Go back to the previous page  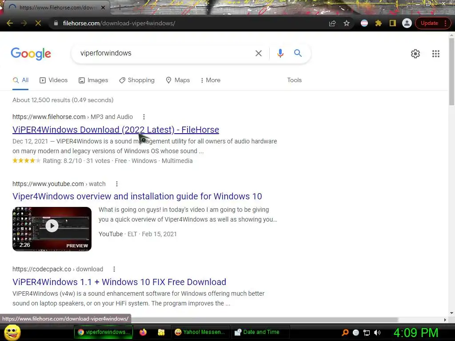(x=10, y=23)
